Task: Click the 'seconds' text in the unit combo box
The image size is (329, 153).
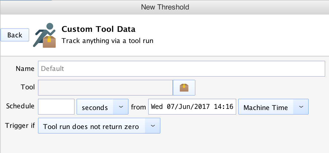Action: tap(95, 107)
